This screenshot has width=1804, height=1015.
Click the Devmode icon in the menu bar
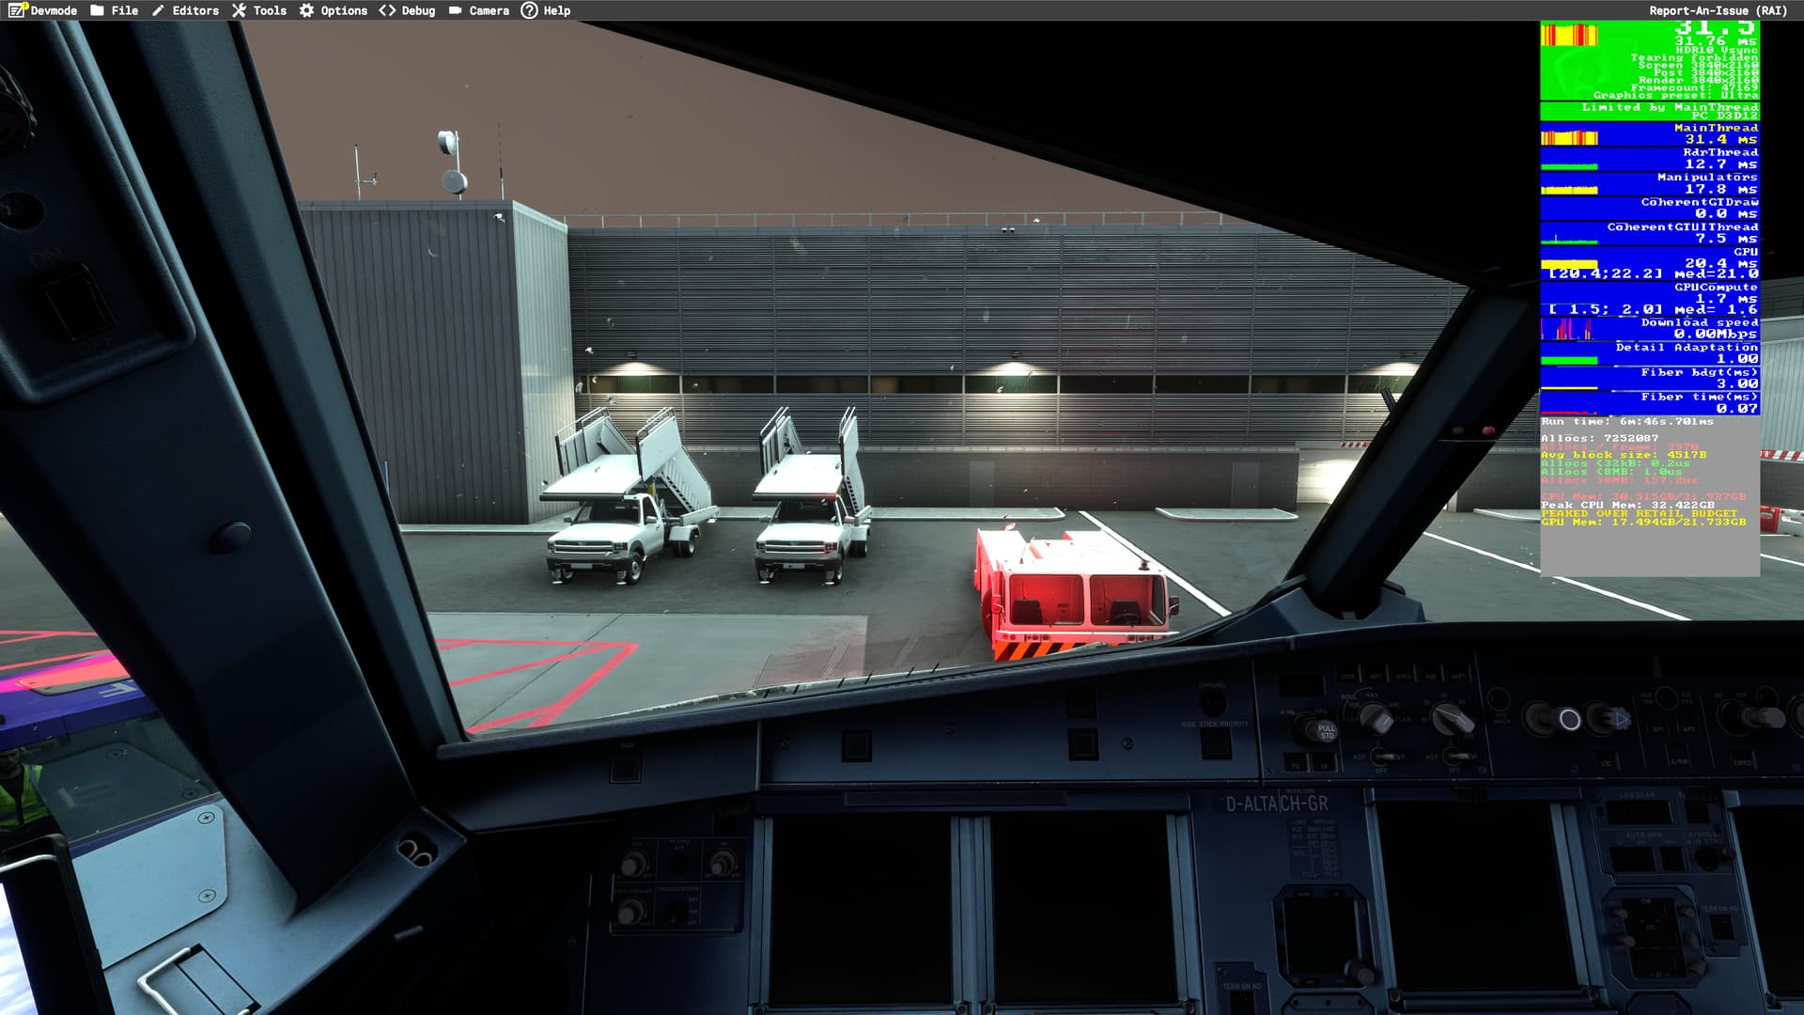coord(17,10)
